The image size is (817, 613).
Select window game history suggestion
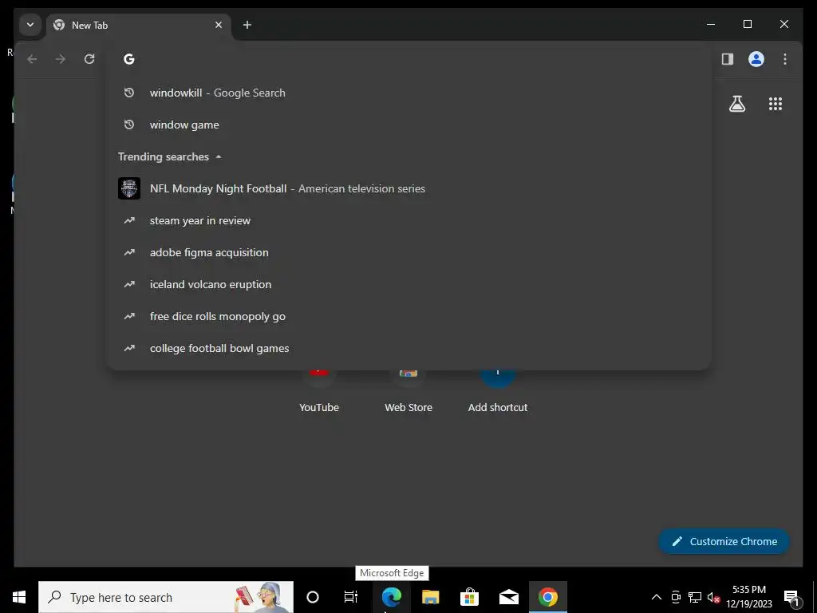pyautogui.click(x=409, y=125)
